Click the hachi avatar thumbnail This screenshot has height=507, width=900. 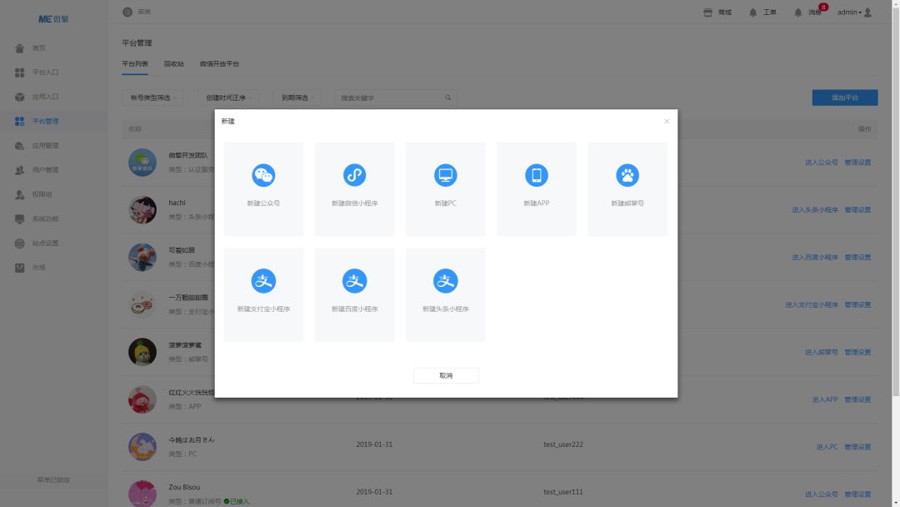coord(142,209)
